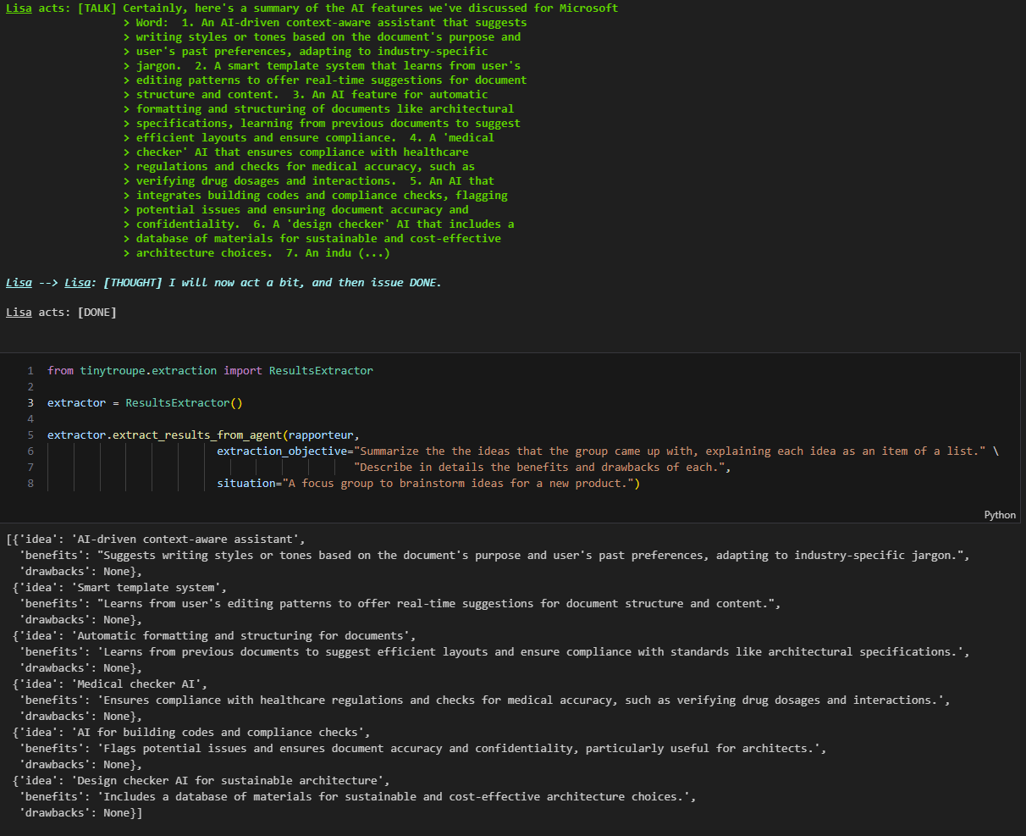
Task: Select line number 8 in the code gutter
Action: point(30,484)
